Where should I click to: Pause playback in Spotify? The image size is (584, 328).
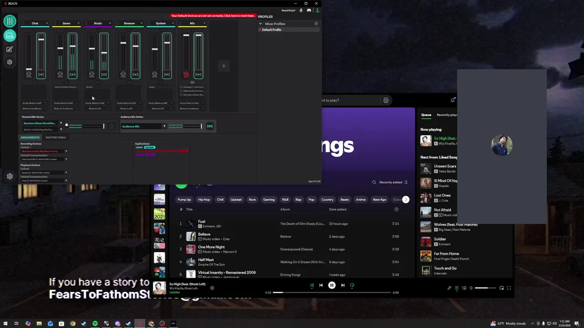[x=332, y=285]
